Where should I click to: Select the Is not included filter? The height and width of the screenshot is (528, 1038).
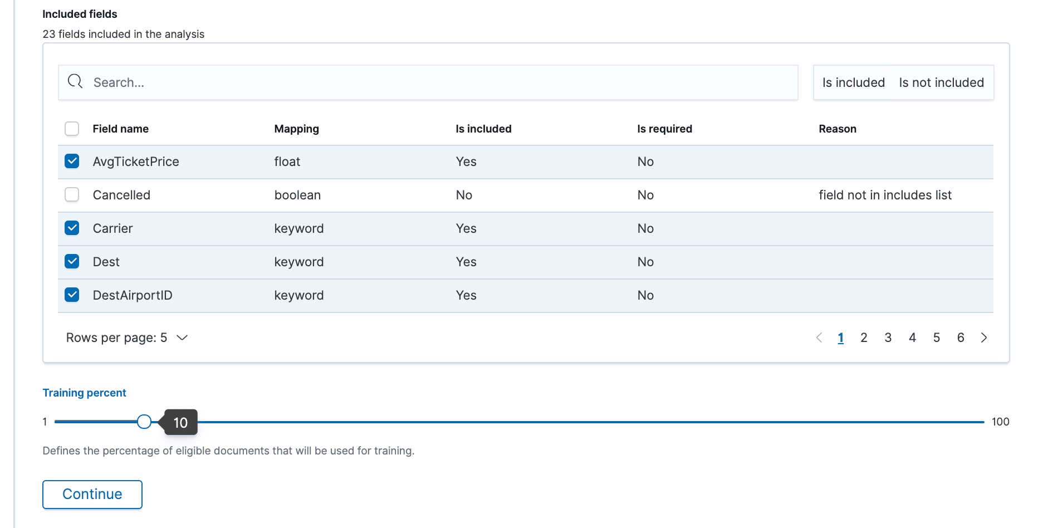[941, 82]
